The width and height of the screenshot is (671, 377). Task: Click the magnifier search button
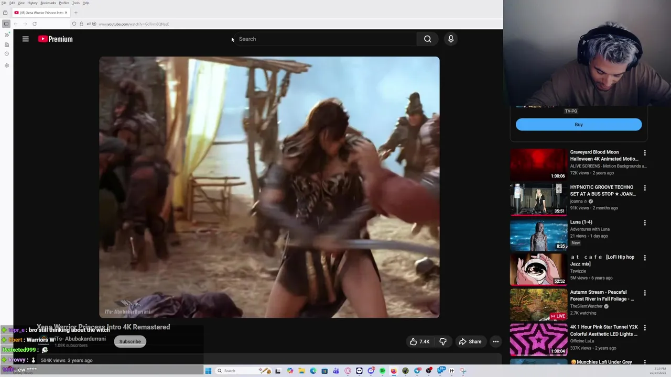coord(428,39)
